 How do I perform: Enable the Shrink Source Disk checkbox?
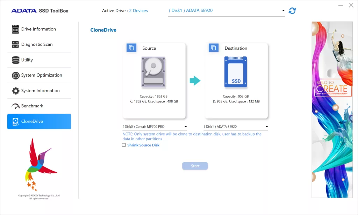(124, 145)
